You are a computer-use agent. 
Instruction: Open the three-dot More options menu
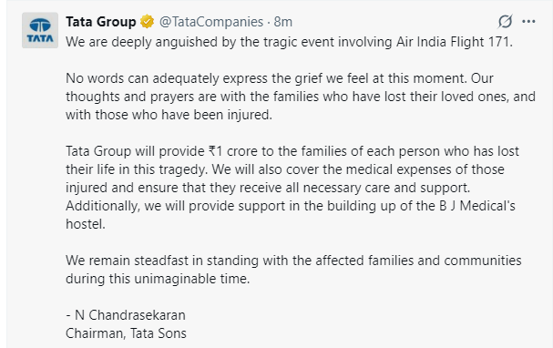(x=528, y=22)
